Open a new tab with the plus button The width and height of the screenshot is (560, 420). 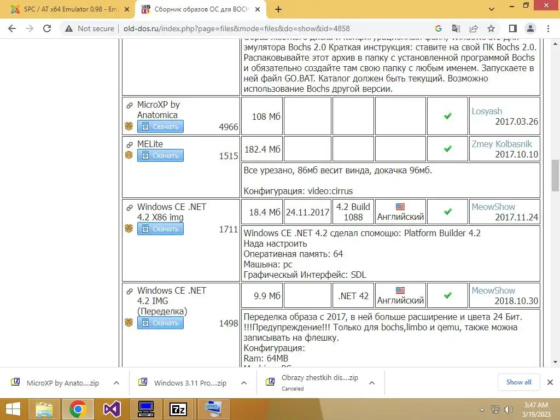pos(278,9)
